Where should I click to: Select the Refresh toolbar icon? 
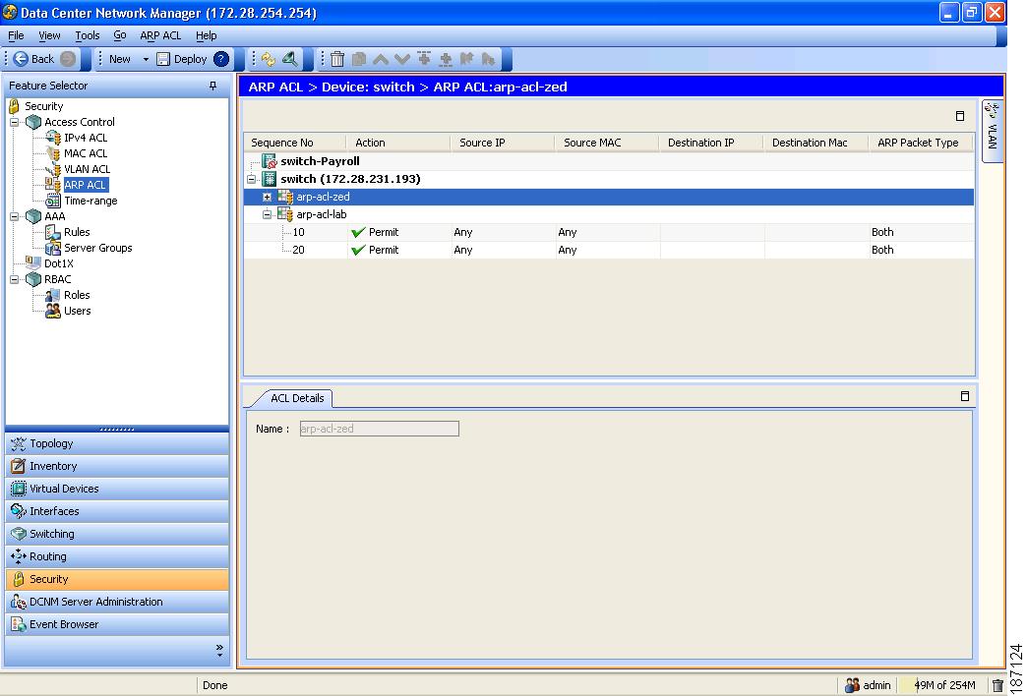tap(268, 59)
